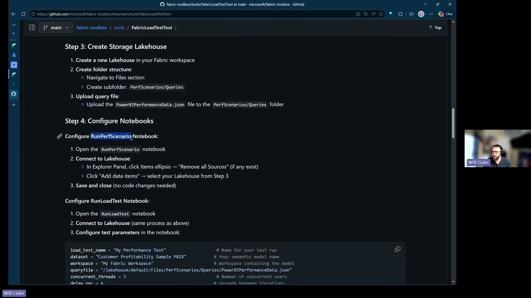Select the first green Fabric vertical tab
Viewport: 531px width, 298px height.
(x=14, y=45)
